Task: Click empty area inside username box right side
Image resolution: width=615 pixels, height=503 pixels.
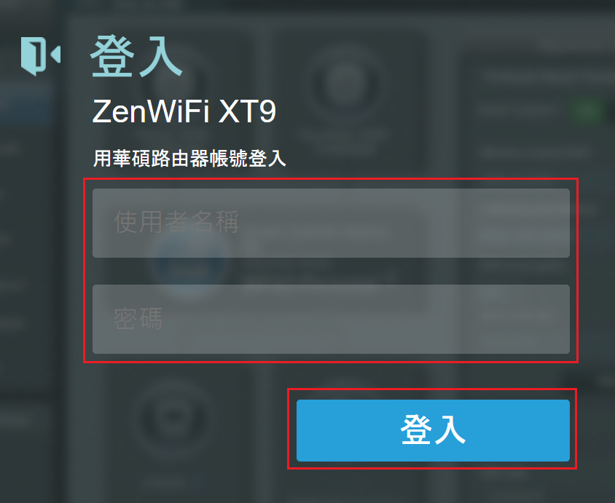Action: point(431,223)
